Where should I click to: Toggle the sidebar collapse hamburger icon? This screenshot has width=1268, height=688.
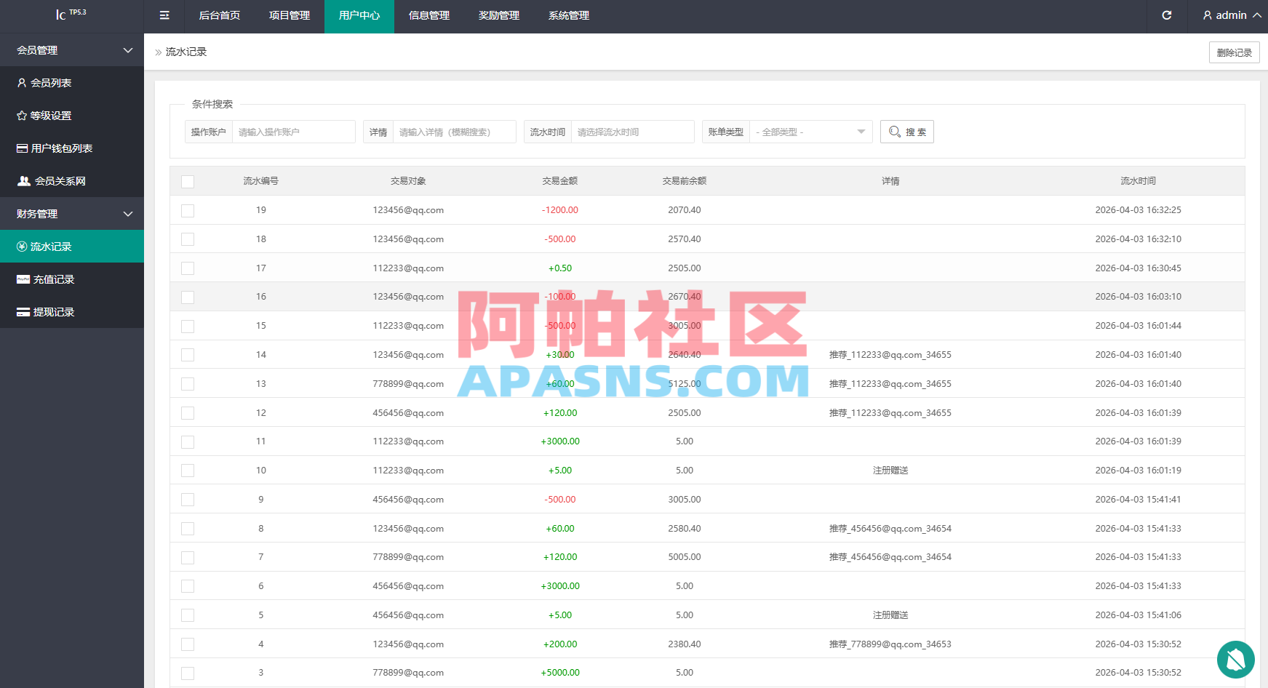point(164,15)
